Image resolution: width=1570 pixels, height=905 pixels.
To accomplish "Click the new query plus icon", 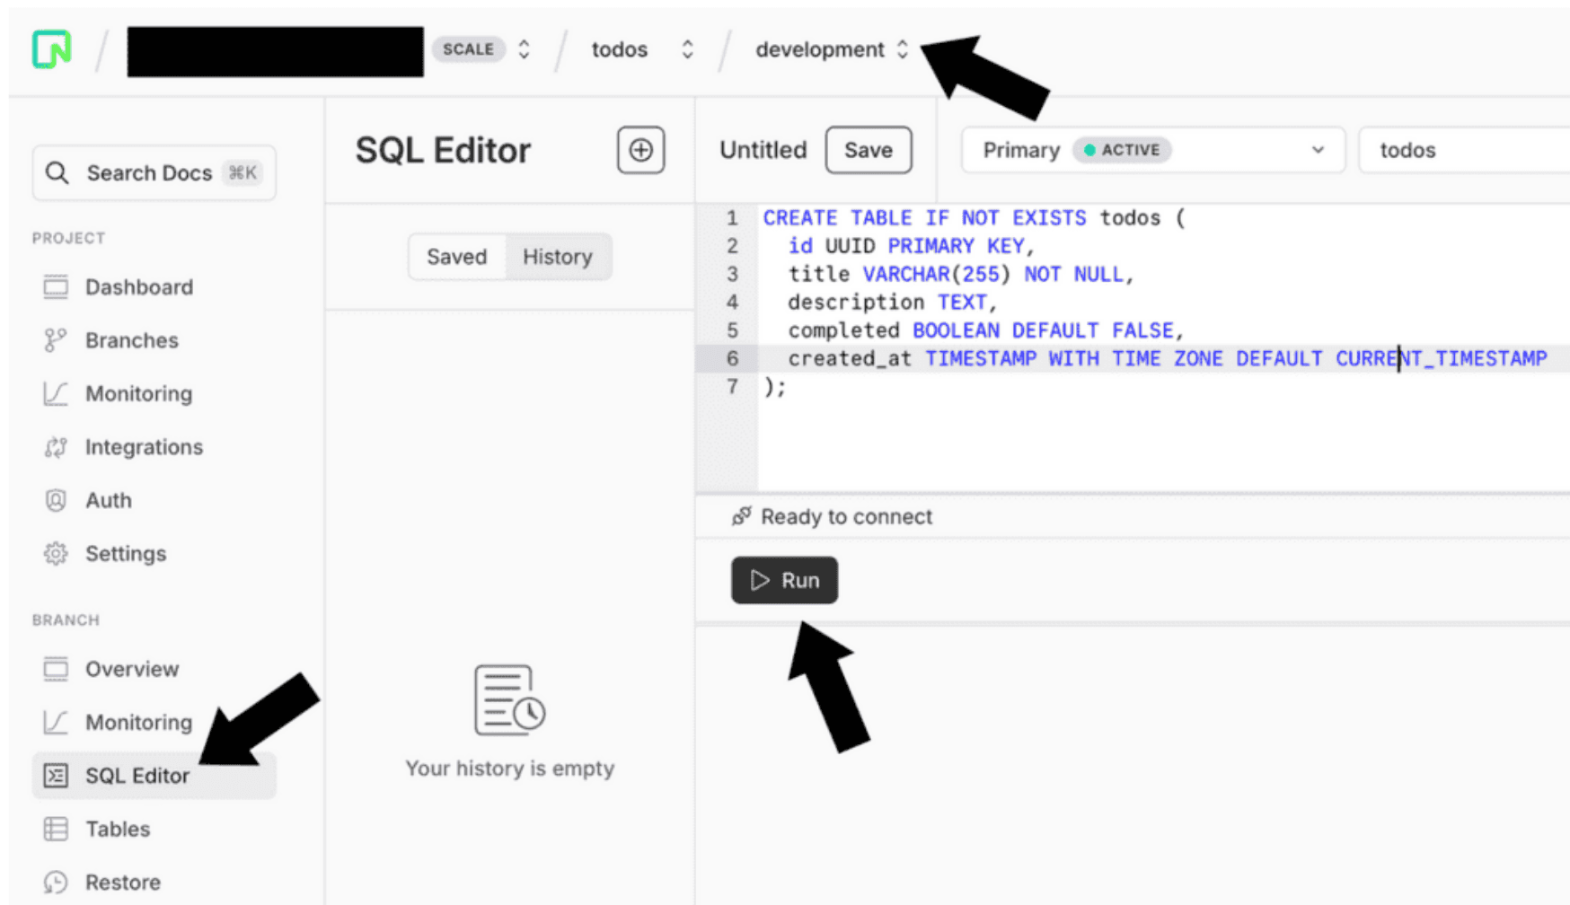I will pyautogui.click(x=640, y=150).
